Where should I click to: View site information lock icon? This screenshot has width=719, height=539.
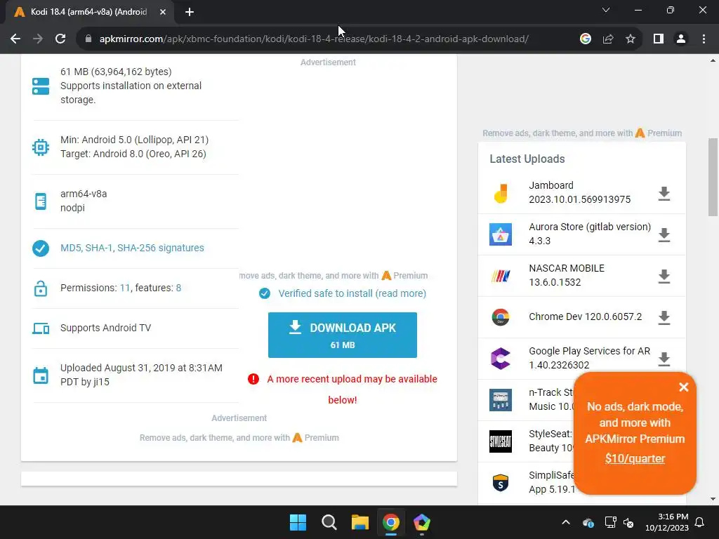[x=88, y=39]
